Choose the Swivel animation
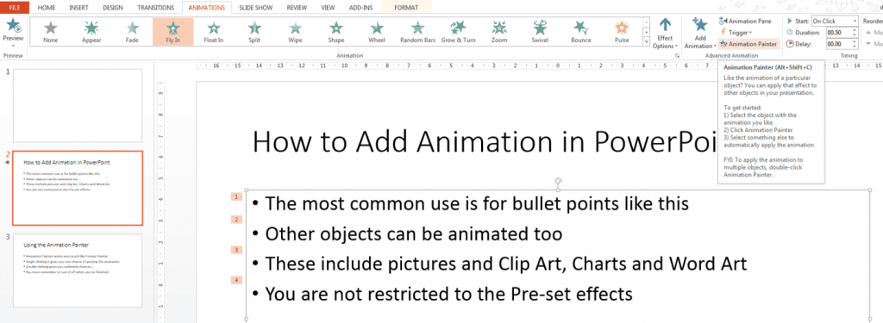The image size is (883, 323). pos(540,32)
